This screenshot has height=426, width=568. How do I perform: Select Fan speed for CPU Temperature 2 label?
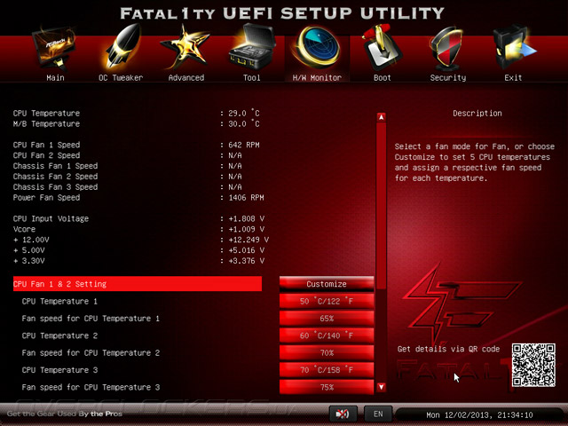point(91,353)
